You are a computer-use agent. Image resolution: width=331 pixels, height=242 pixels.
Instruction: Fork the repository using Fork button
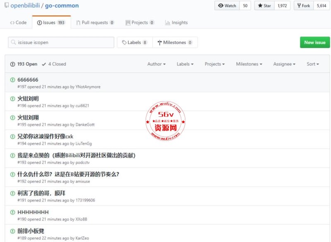click(x=304, y=6)
